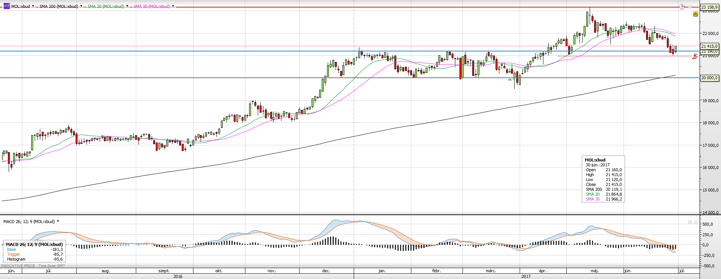
Task: Open the SMA 200 (MOL:xbud) dropdown
Action: 81,6
